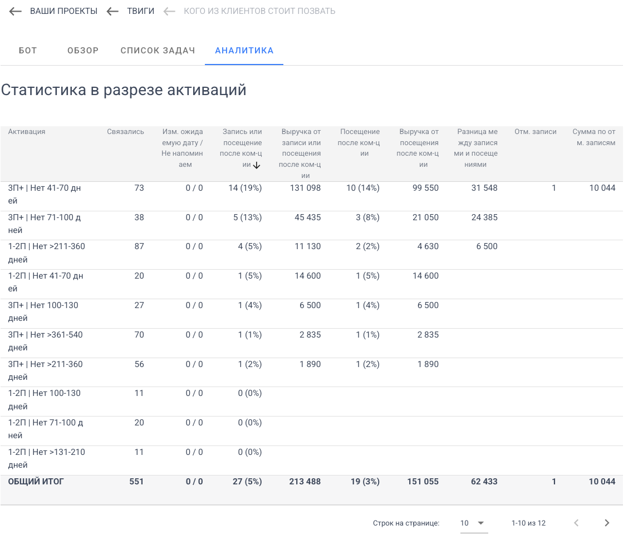Viewport: 633px width, 540px height.
Task: Click value 10 (14%)
Action: pyautogui.click(x=363, y=188)
